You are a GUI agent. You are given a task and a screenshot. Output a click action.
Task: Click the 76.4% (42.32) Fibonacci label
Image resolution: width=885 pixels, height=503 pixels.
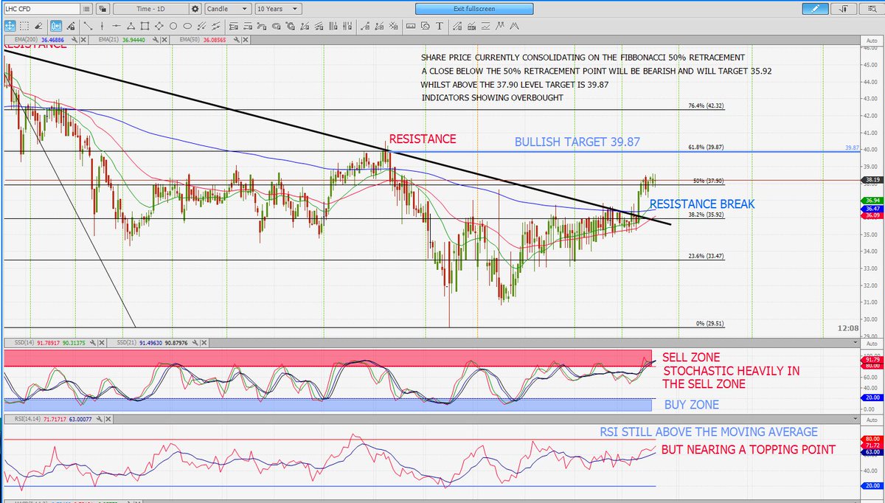pyautogui.click(x=706, y=106)
